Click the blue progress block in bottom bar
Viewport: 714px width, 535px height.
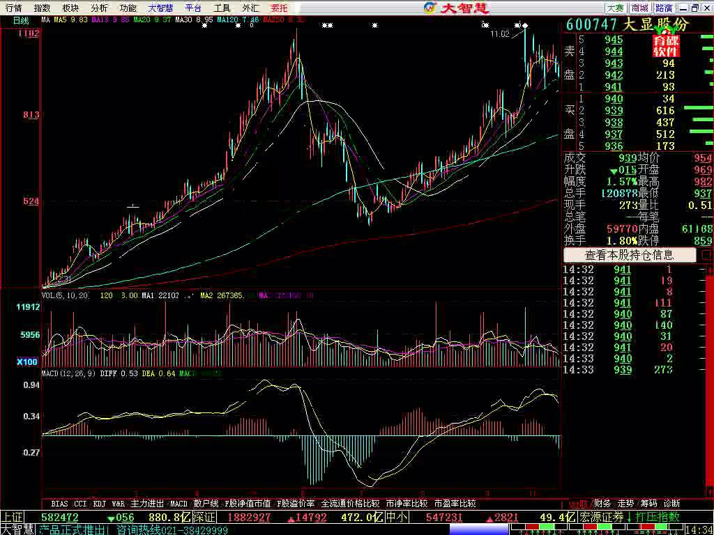click(x=480, y=530)
